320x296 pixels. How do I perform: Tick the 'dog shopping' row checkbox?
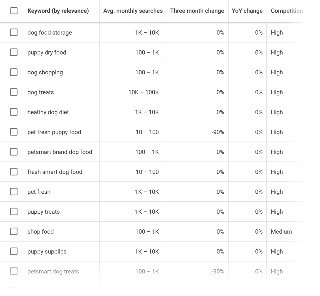pos(14,72)
